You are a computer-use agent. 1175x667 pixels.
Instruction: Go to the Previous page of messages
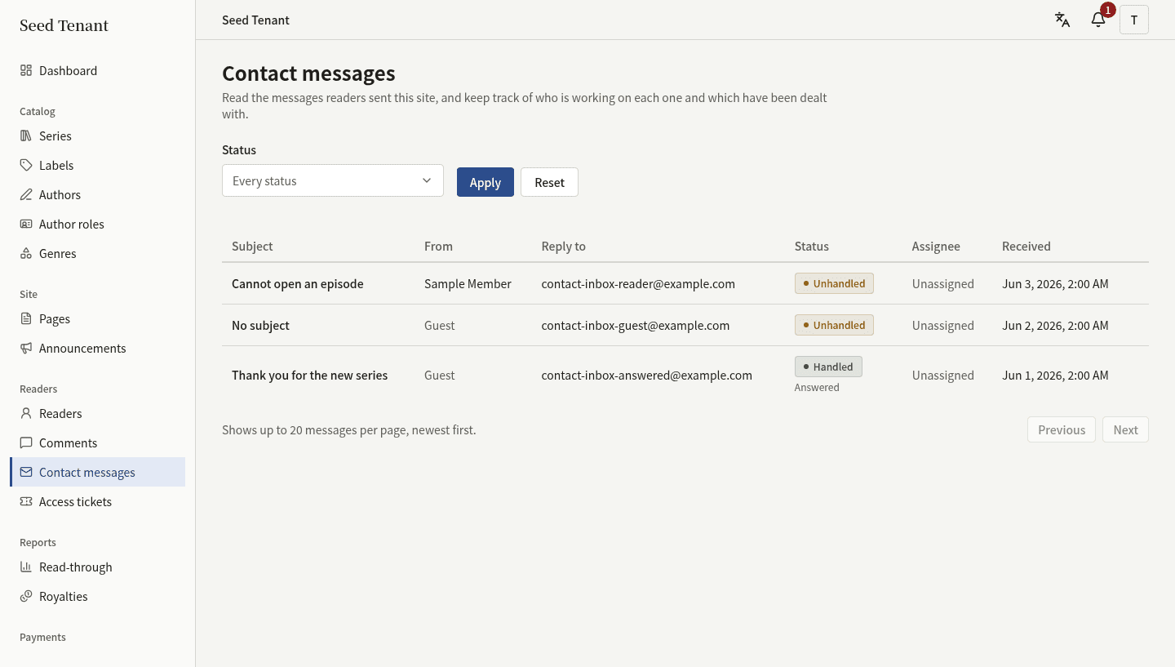coord(1062,429)
